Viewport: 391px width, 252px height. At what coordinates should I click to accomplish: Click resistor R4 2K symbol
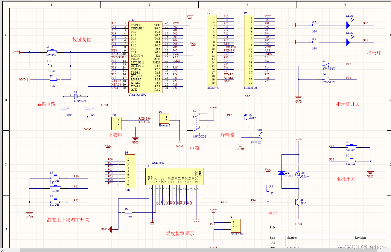(x=128, y=212)
